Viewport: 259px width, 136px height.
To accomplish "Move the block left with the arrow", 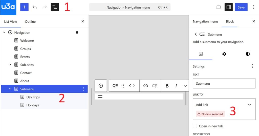I will click(x=130, y=86).
